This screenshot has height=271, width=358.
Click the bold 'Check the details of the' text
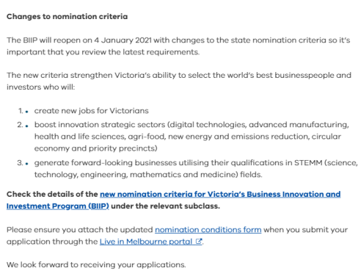click(x=52, y=194)
